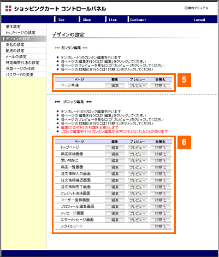Select the Shop navigation tab
This screenshot has width=219, height=257.
point(87,20)
